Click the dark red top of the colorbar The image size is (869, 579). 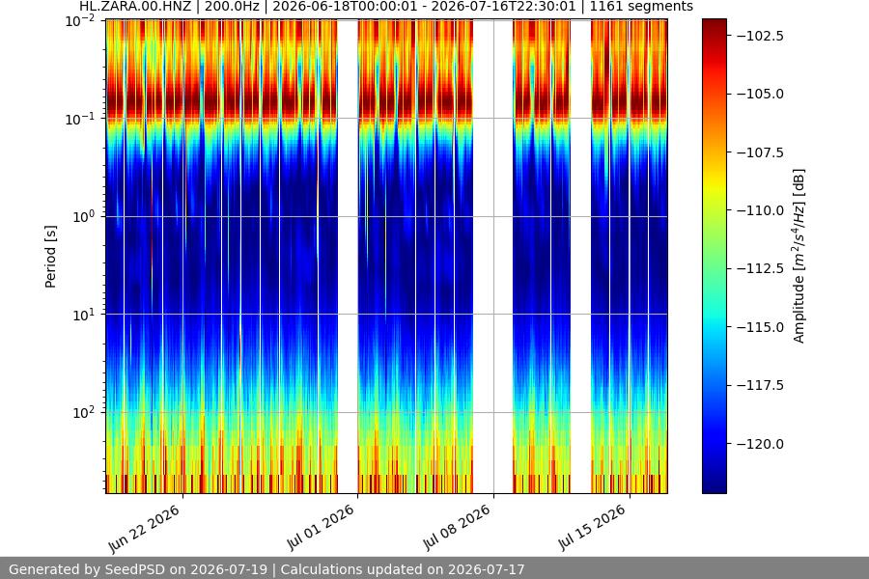(715, 27)
